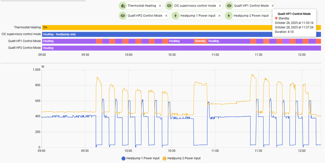Remove the Heatpump 1 Power input chip
This screenshot has height=163, width=325.
(219, 16)
